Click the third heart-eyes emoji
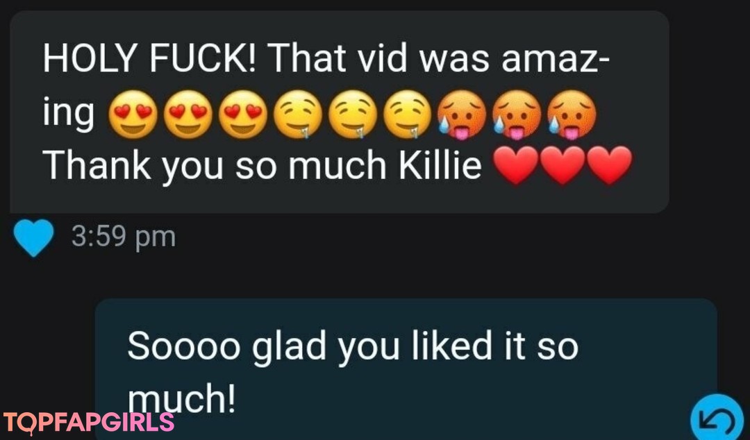Viewport: 750px width, 440px height. (x=243, y=115)
